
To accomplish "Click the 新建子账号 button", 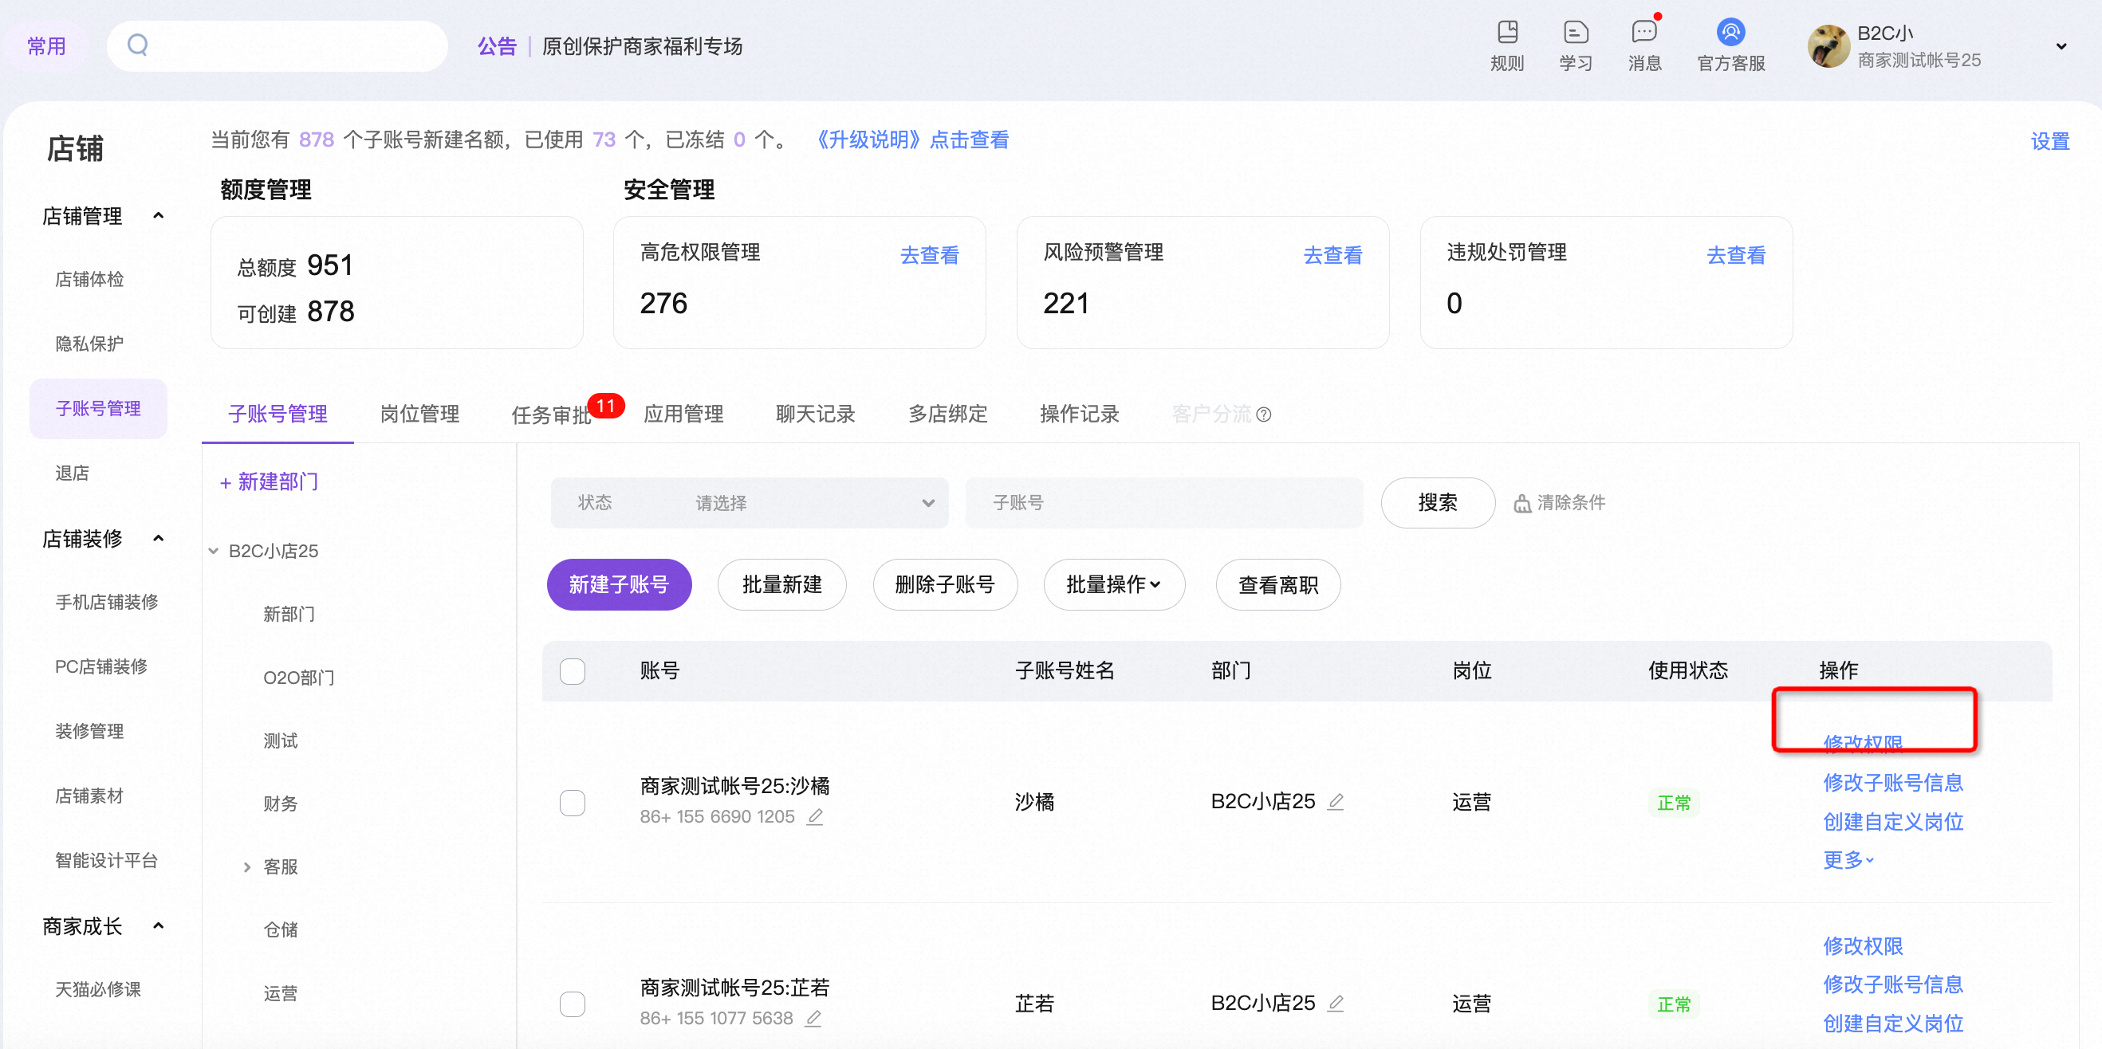I will tap(619, 585).
